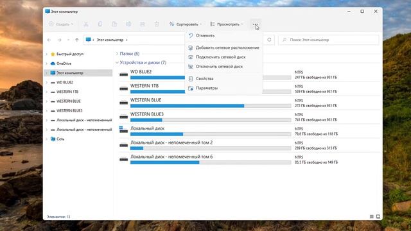The image size is (411, 231).
Task: Click the Paste icon in toolbar
Action: 114,24
